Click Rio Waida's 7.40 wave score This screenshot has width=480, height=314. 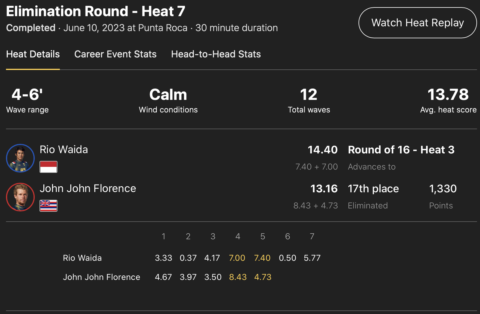[x=262, y=258]
